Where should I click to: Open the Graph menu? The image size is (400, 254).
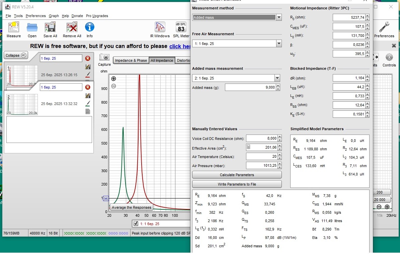pyautogui.click(x=54, y=16)
